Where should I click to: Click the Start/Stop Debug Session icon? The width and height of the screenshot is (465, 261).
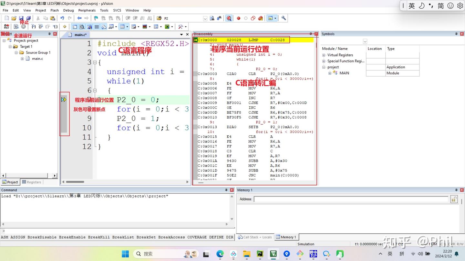pyautogui.click(x=229, y=18)
